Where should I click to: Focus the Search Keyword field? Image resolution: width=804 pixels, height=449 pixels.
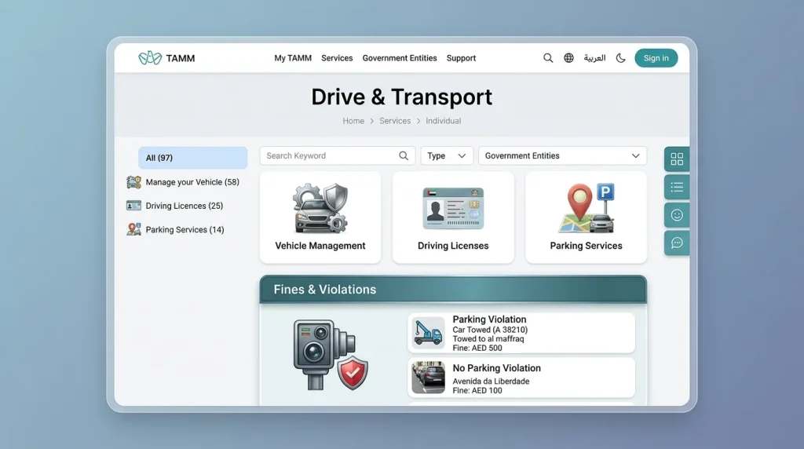point(337,156)
